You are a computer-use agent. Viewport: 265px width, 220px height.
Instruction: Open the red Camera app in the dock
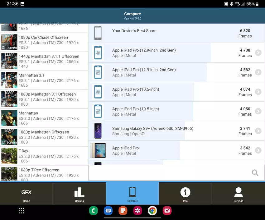tap(167, 211)
